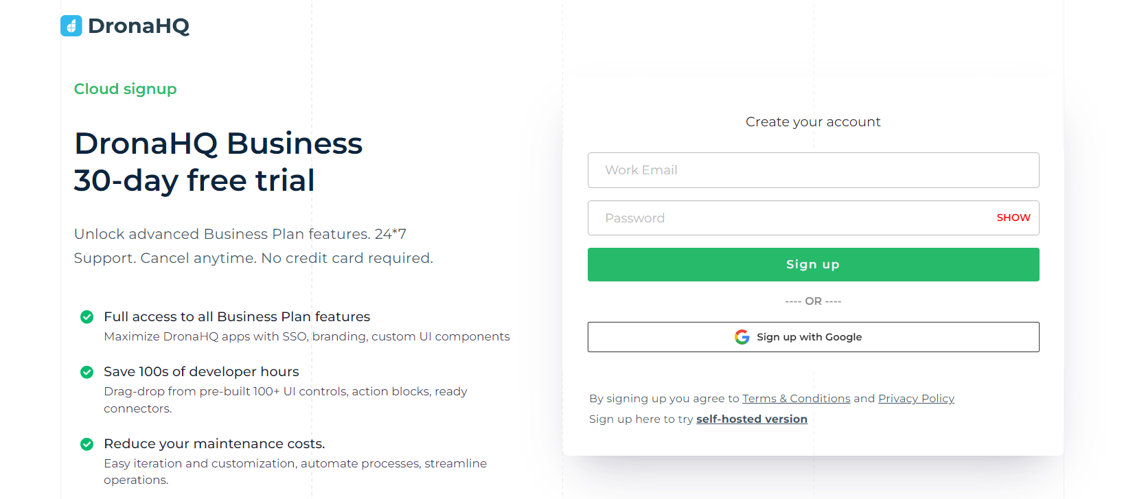Open the Terms & Conditions link

click(x=796, y=398)
